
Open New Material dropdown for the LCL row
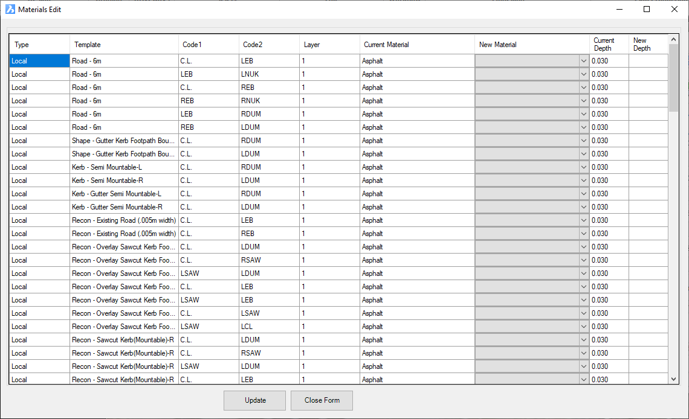pos(584,327)
